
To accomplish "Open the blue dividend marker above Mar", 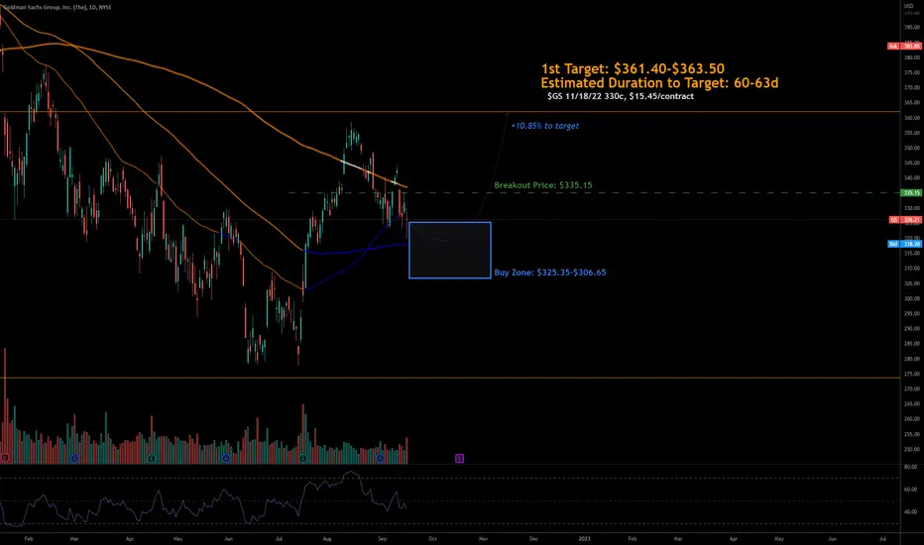I will coord(74,459).
